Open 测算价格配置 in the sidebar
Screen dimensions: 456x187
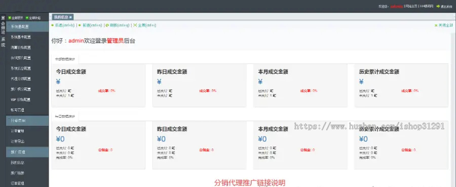[x=21, y=48]
